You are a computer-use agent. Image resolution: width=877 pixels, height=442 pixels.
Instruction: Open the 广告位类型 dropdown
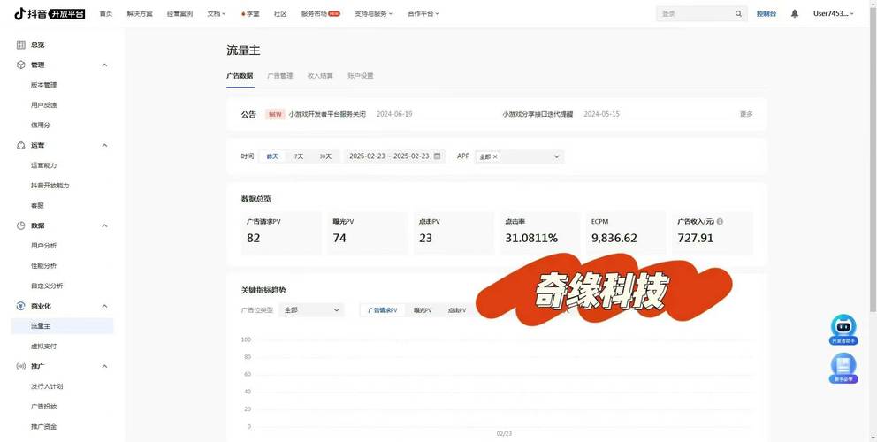[x=312, y=310]
